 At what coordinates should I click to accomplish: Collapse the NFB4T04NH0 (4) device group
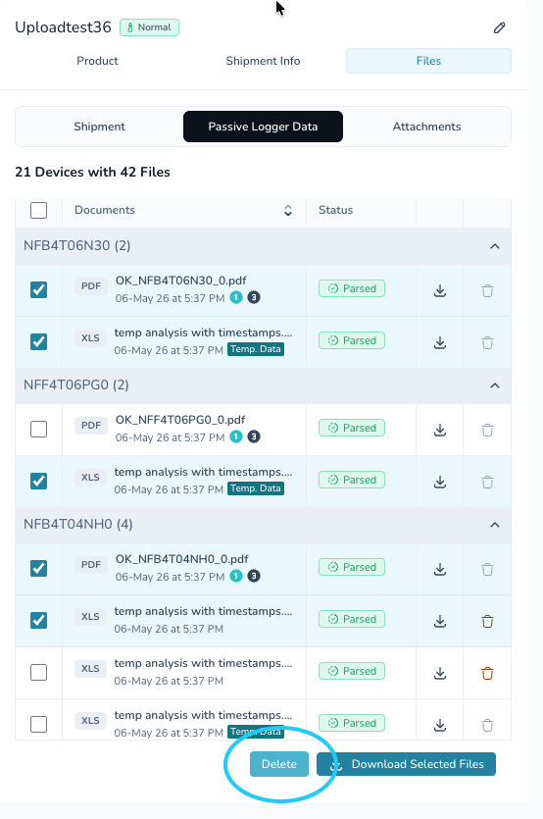pyautogui.click(x=494, y=525)
